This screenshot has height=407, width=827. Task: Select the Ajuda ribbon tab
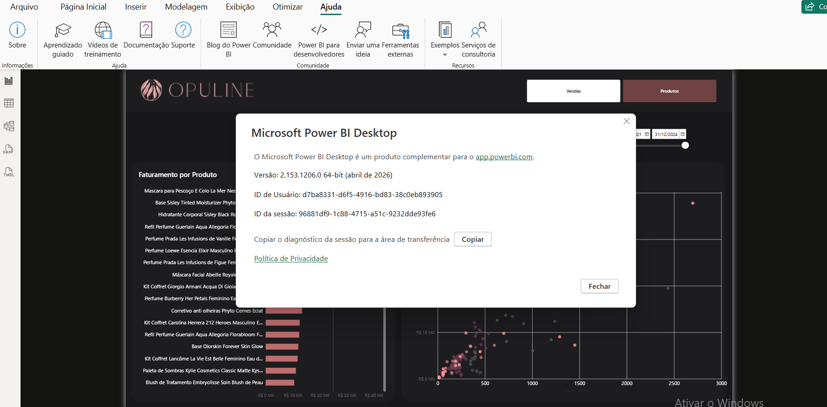(331, 7)
